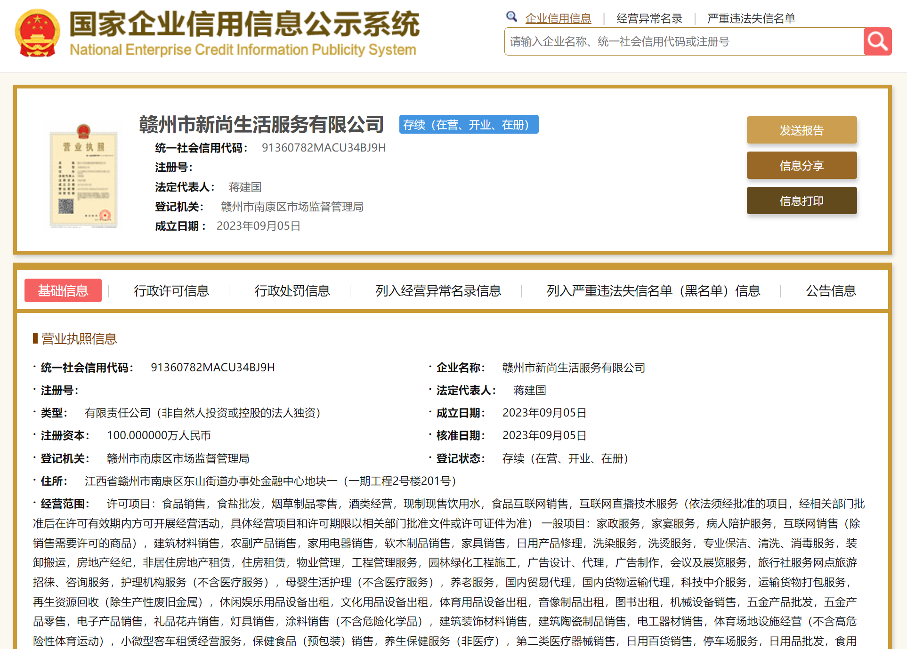Select the credit code 91360782MACU34BJ9H in header

point(324,148)
